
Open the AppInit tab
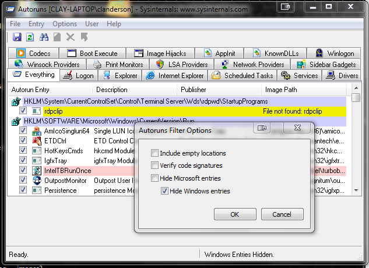point(219,54)
